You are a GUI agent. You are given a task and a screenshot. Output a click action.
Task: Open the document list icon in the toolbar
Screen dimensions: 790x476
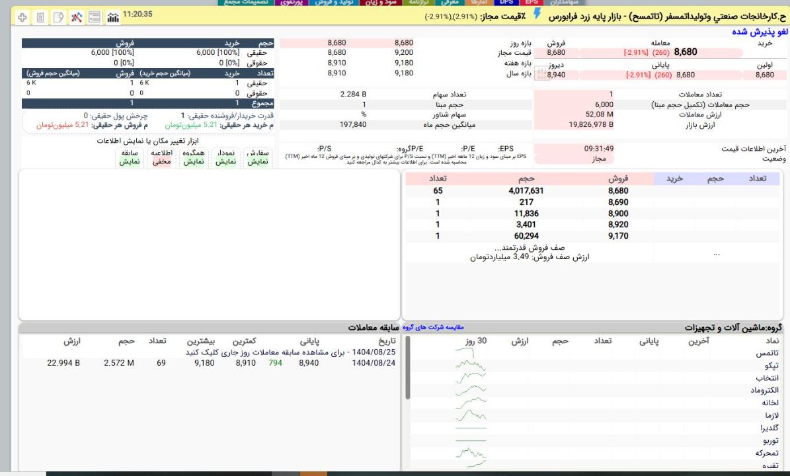39,15
